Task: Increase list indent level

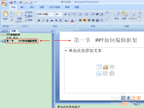Action: [97, 14]
